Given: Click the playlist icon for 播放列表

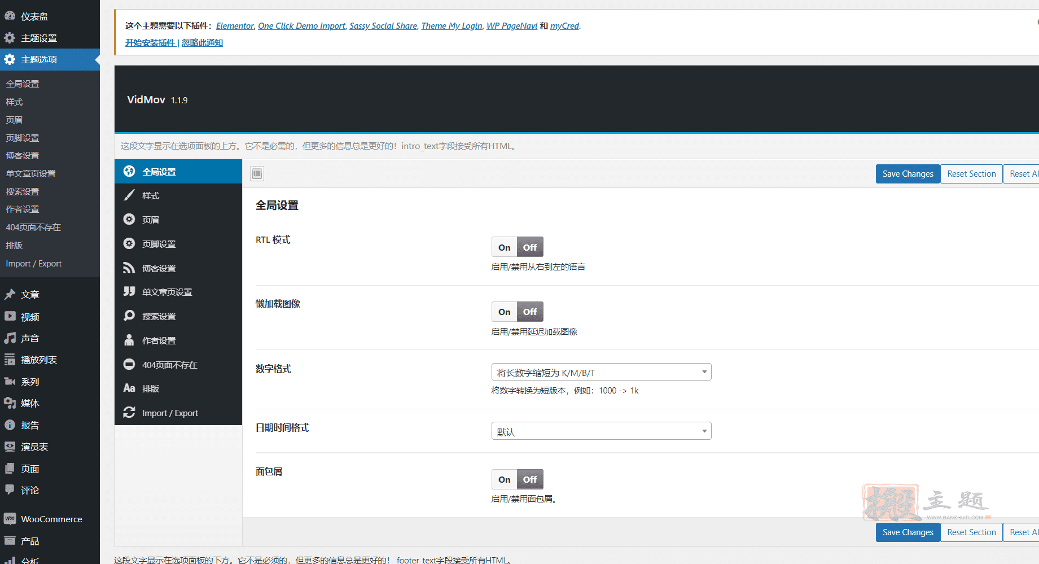Looking at the screenshot, I should pyautogui.click(x=10, y=360).
